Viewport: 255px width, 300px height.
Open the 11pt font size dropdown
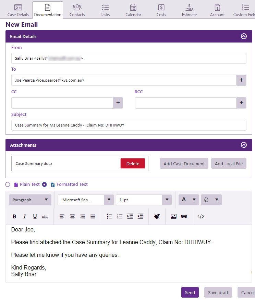pyautogui.click(x=144, y=200)
